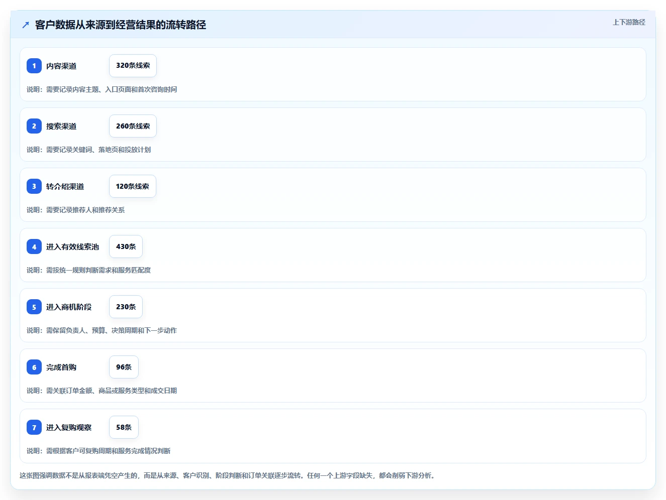
Task: Click the title 客户数据从来源到经营结果的流转路径
Action: [121, 25]
